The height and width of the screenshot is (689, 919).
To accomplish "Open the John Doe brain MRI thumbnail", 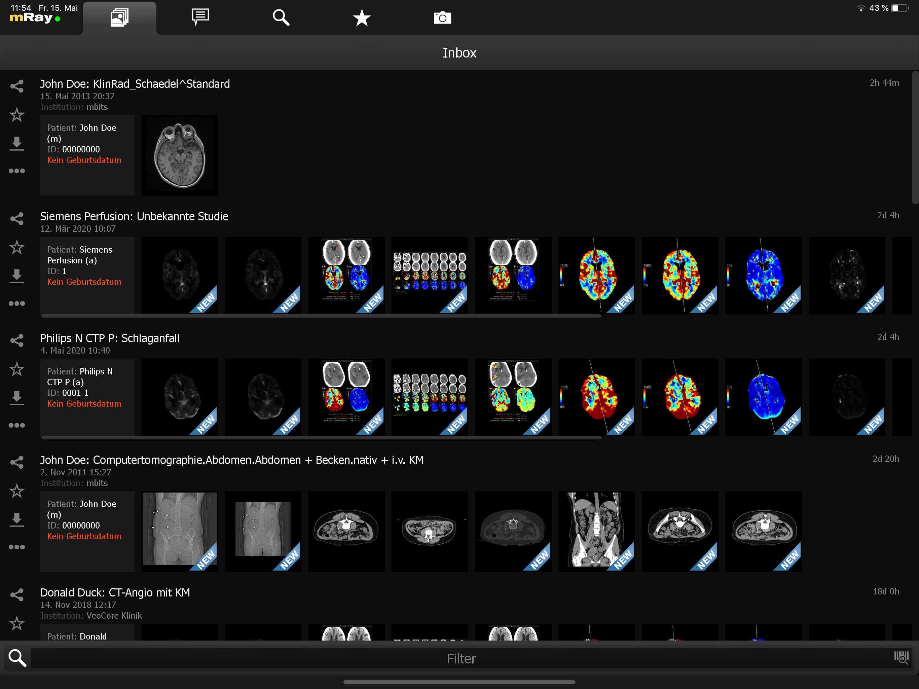I will 180,155.
